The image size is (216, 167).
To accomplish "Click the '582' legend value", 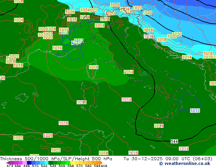I will coord(88,166).
